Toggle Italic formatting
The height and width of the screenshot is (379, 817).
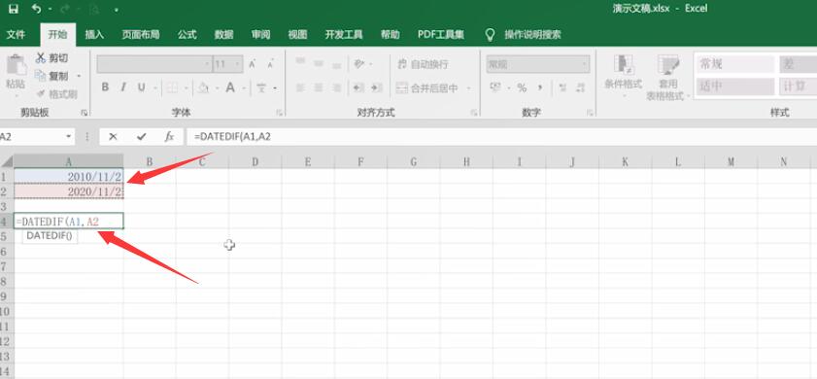(123, 87)
